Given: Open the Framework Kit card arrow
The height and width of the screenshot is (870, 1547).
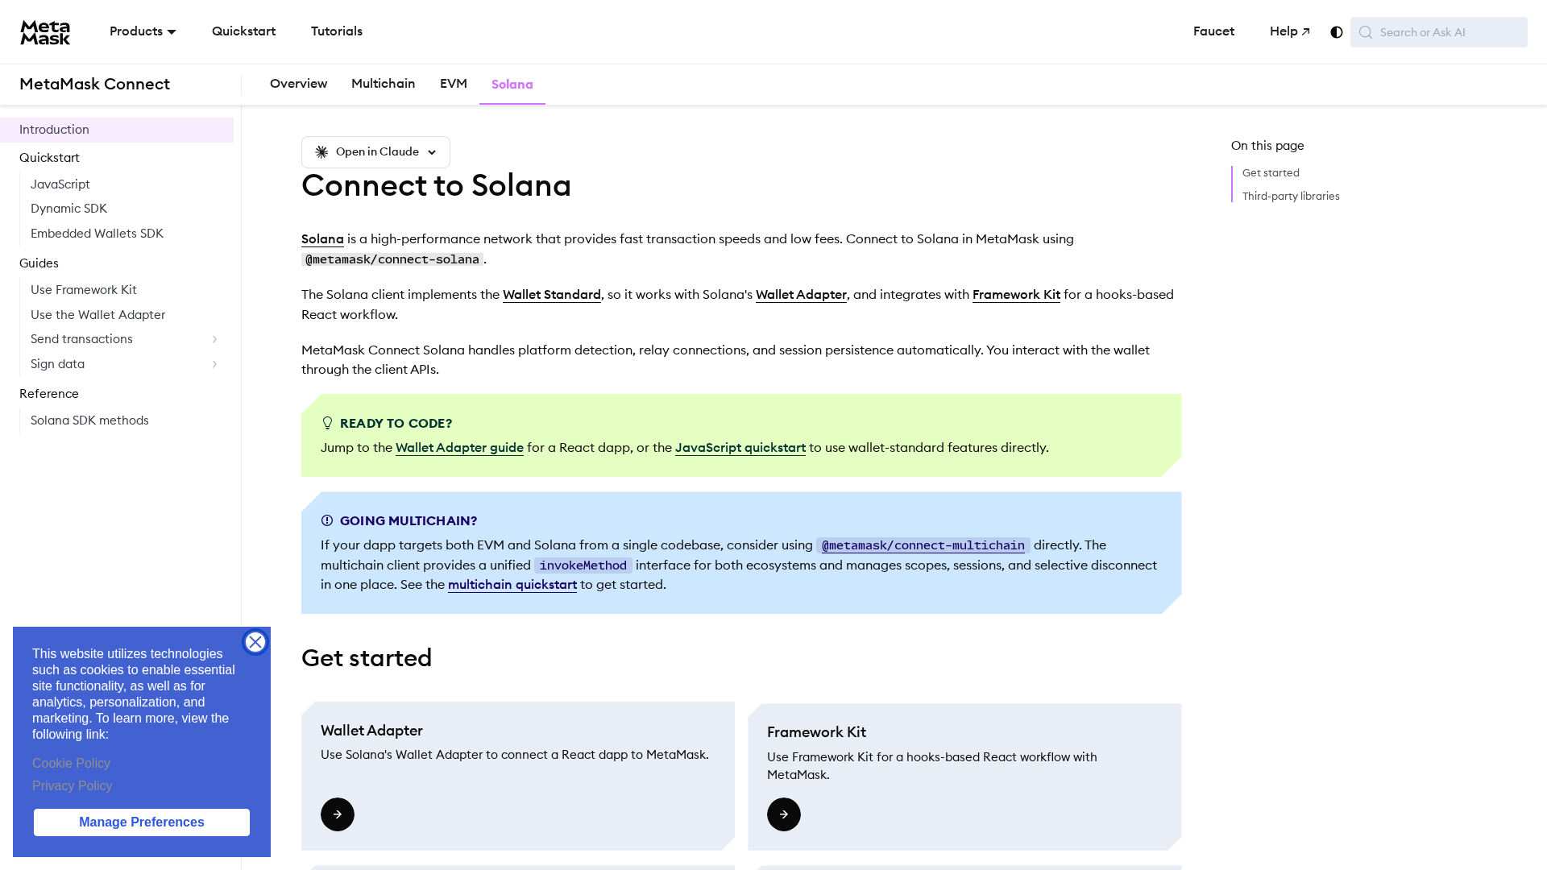Looking at the screenshot, I should pos(784,814).
